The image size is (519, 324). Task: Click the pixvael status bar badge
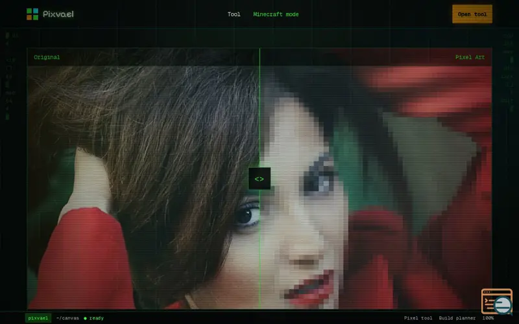[38, 318]
